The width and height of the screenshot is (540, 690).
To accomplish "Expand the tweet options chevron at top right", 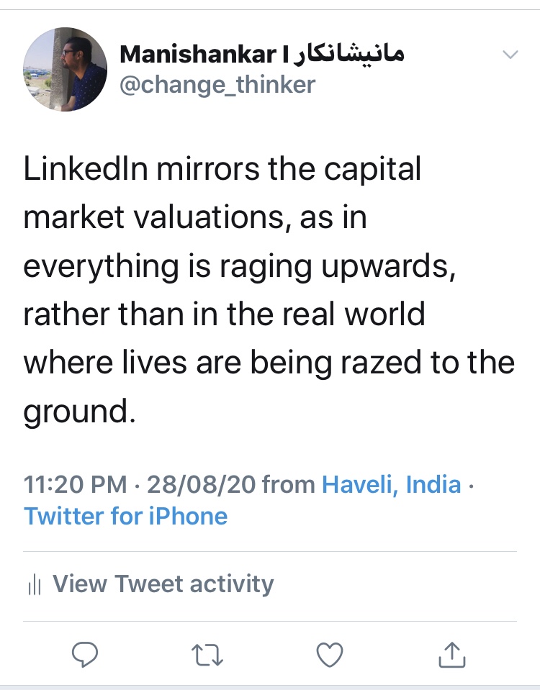I will pos(510,55).
